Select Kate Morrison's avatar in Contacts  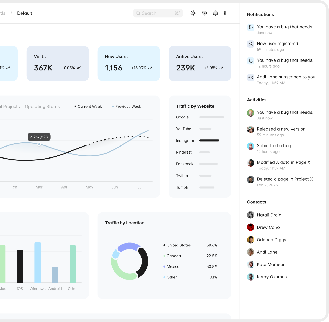pyautogui.click(x=251, y=264)
